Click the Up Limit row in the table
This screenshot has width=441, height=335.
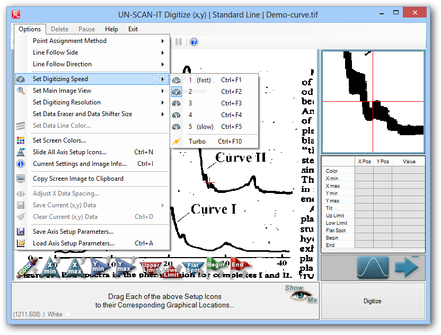(x=373, y=215)
